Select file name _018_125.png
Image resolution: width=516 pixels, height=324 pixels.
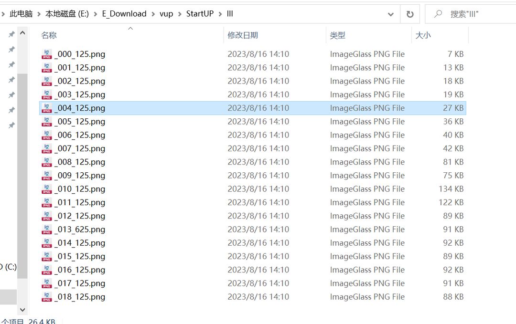80,297
